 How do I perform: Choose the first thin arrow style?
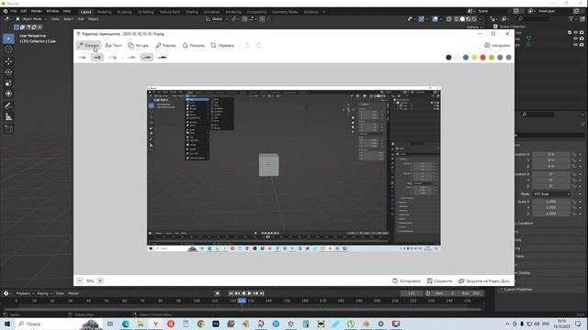(x=82, y=57)
